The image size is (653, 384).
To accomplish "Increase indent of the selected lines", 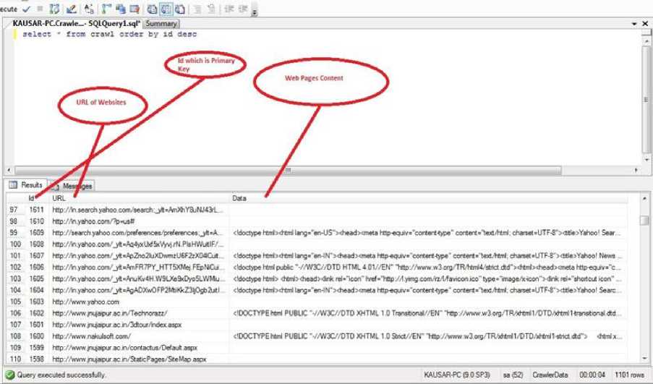I will tap(243, 9).
